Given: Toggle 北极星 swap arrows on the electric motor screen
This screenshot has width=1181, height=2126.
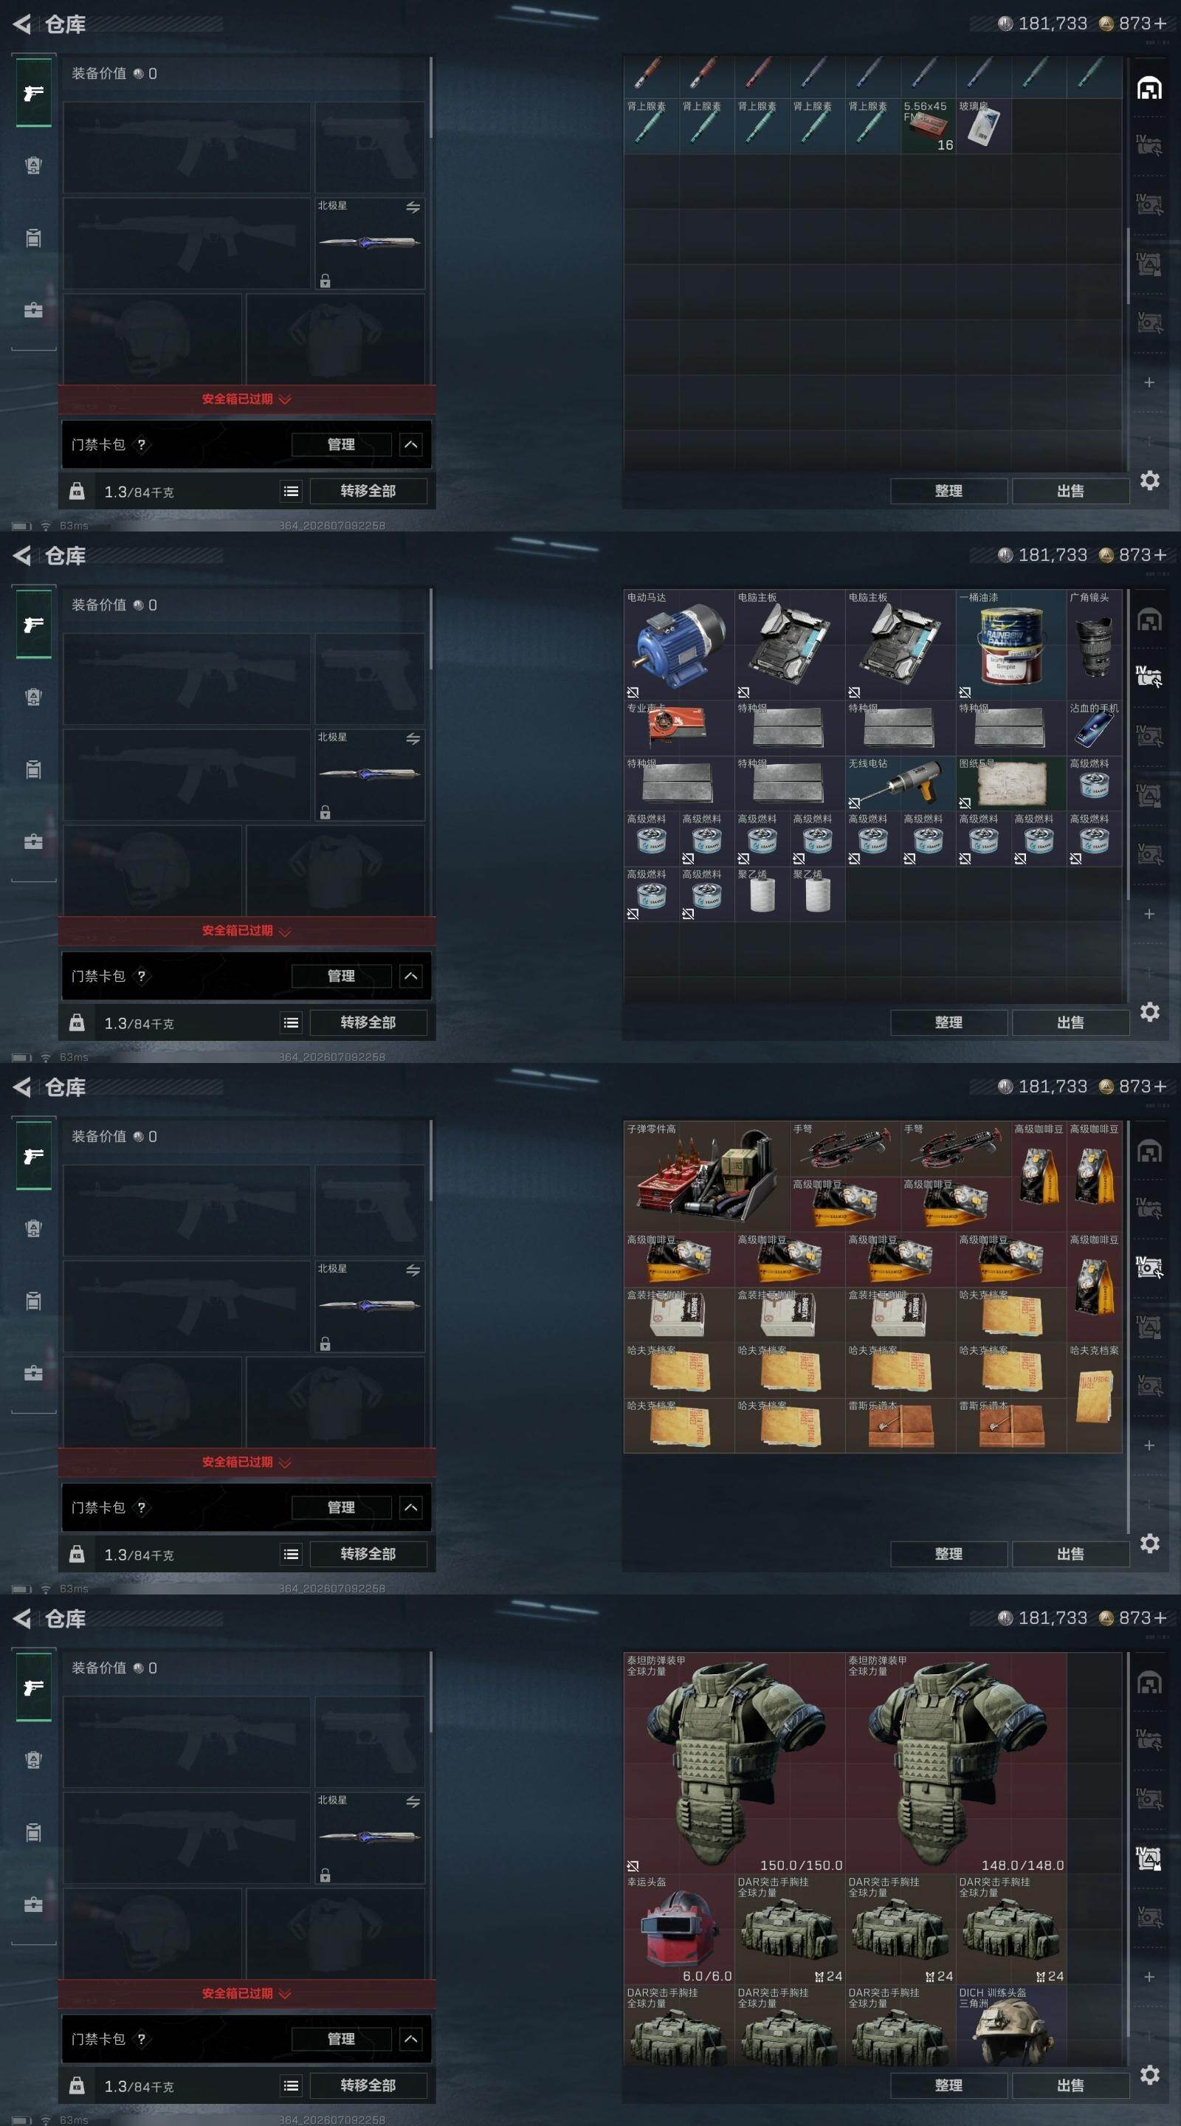Looking at the screenshot, I should tap(413, 739).
